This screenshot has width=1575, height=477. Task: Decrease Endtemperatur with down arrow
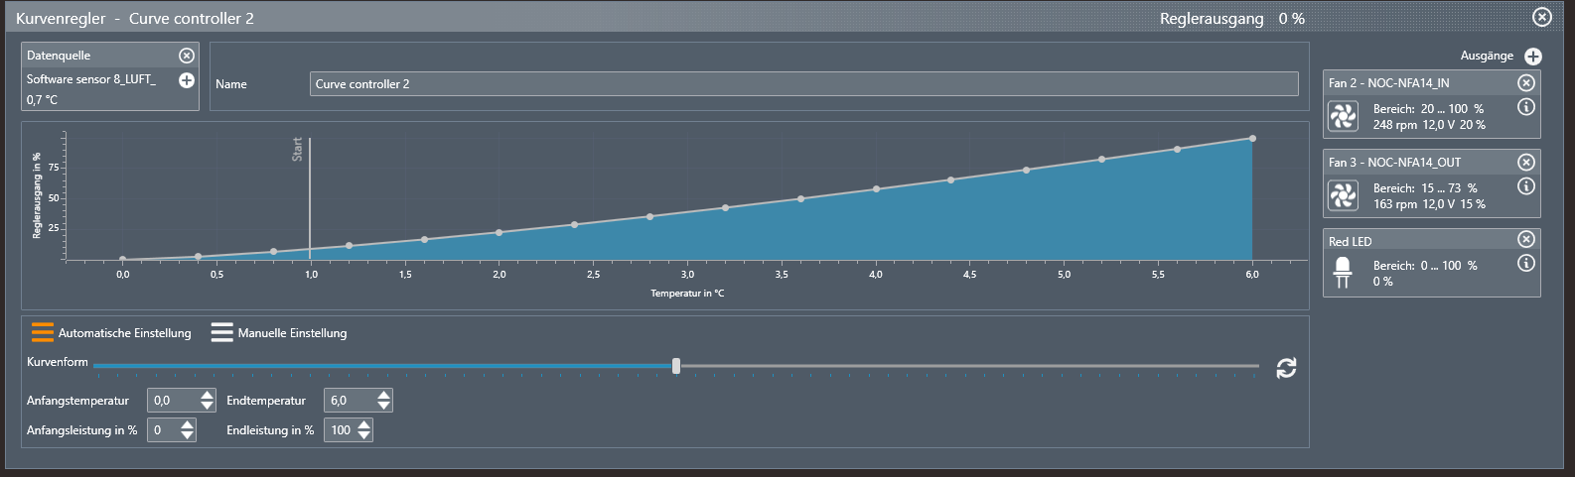[x=384, y=406]
